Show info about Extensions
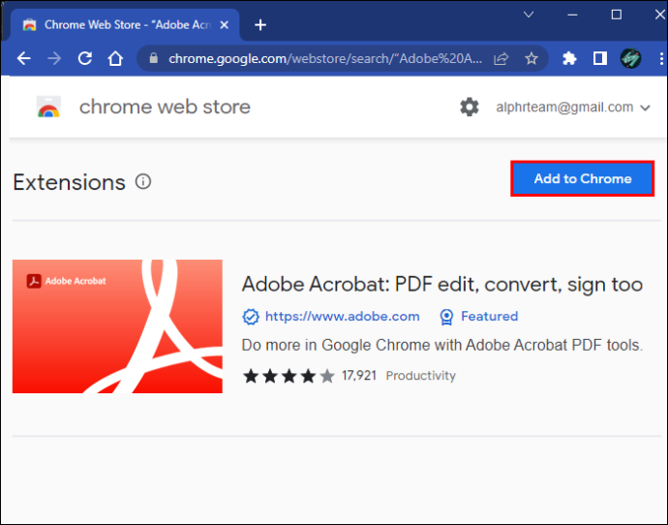 (x=143, y=182)
